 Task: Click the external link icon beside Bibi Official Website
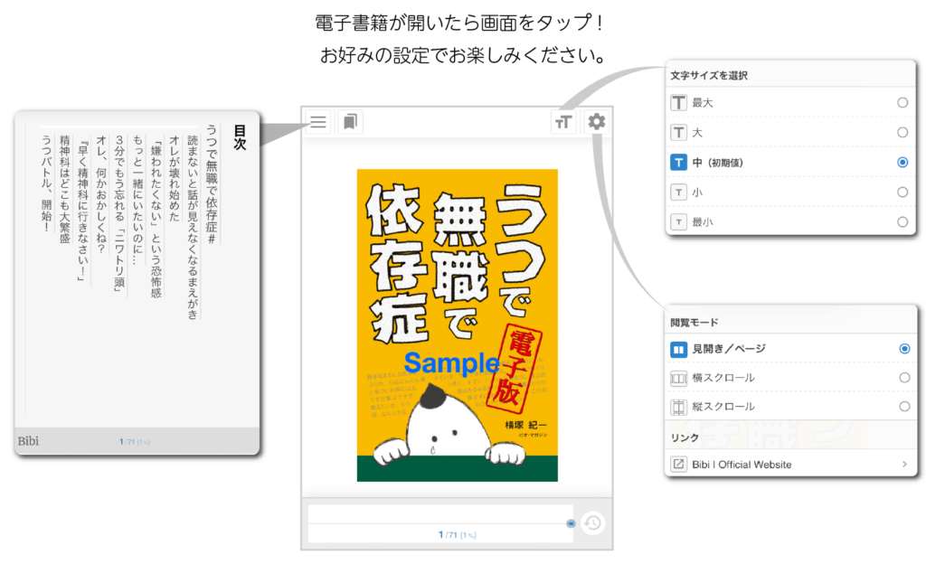tap(680, 464)
